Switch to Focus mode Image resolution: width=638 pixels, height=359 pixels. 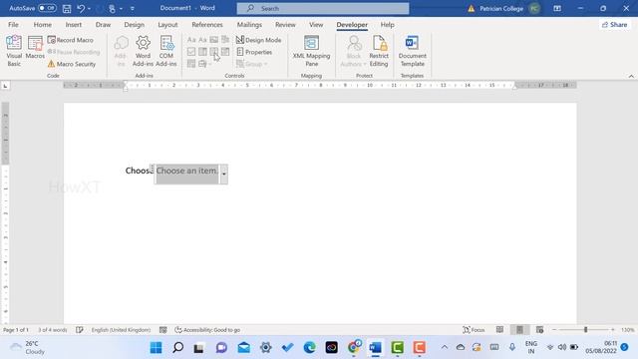(474, 330)
